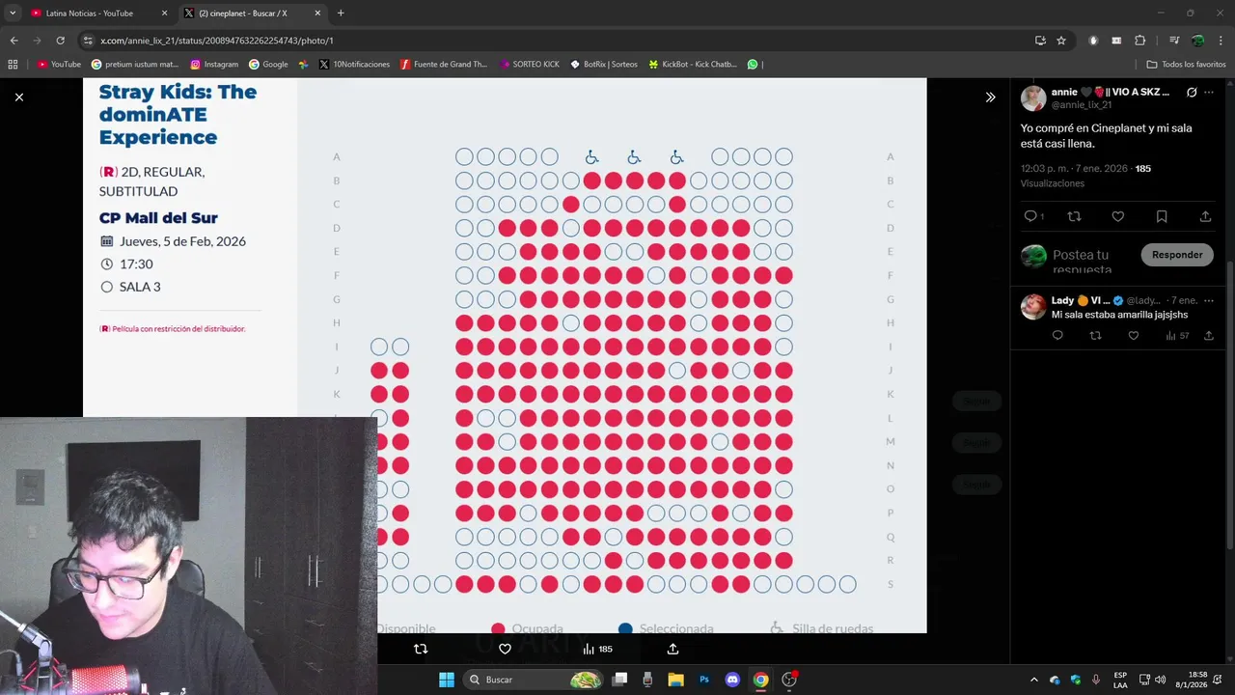The height and width of the screenshot is (695, 1235).
Task: Open the three-dot menu on annie's tweet
Action: tap(1209, 93)
